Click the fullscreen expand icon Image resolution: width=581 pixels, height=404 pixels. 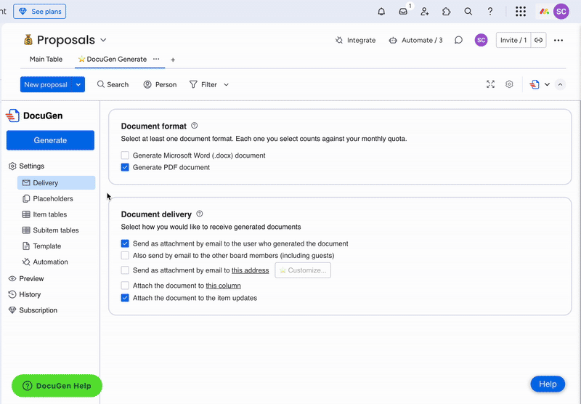pyautogui.click(x=490, y=84)
